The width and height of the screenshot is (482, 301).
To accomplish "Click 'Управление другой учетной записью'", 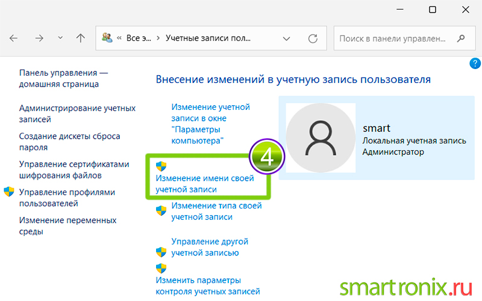I will (x=210, y=247).
